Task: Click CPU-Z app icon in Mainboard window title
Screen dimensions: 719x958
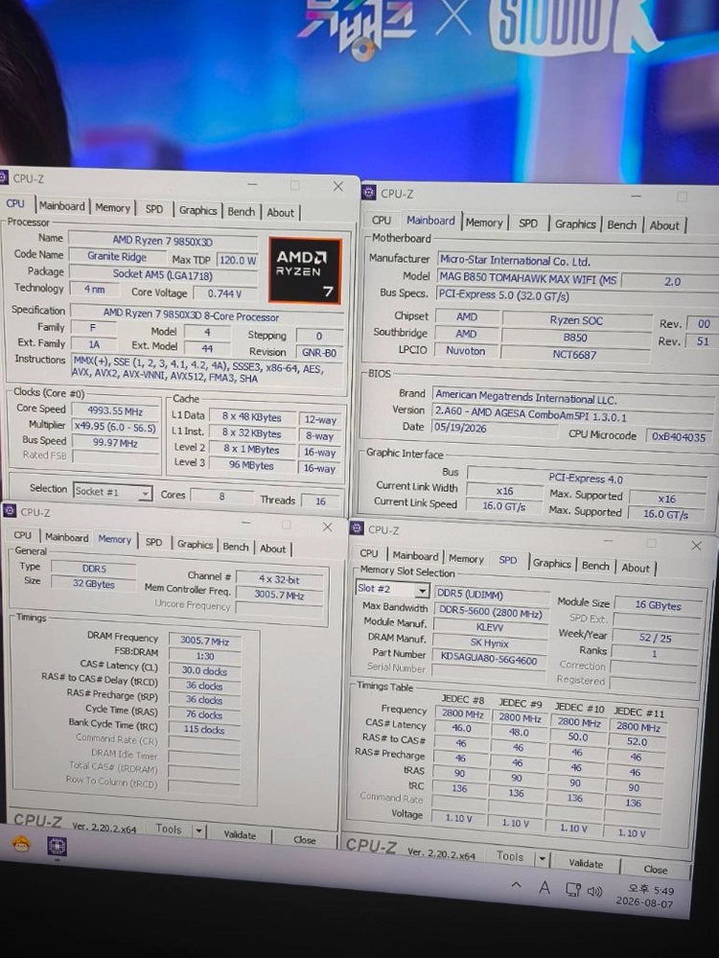Action: (x=369, y=193)
